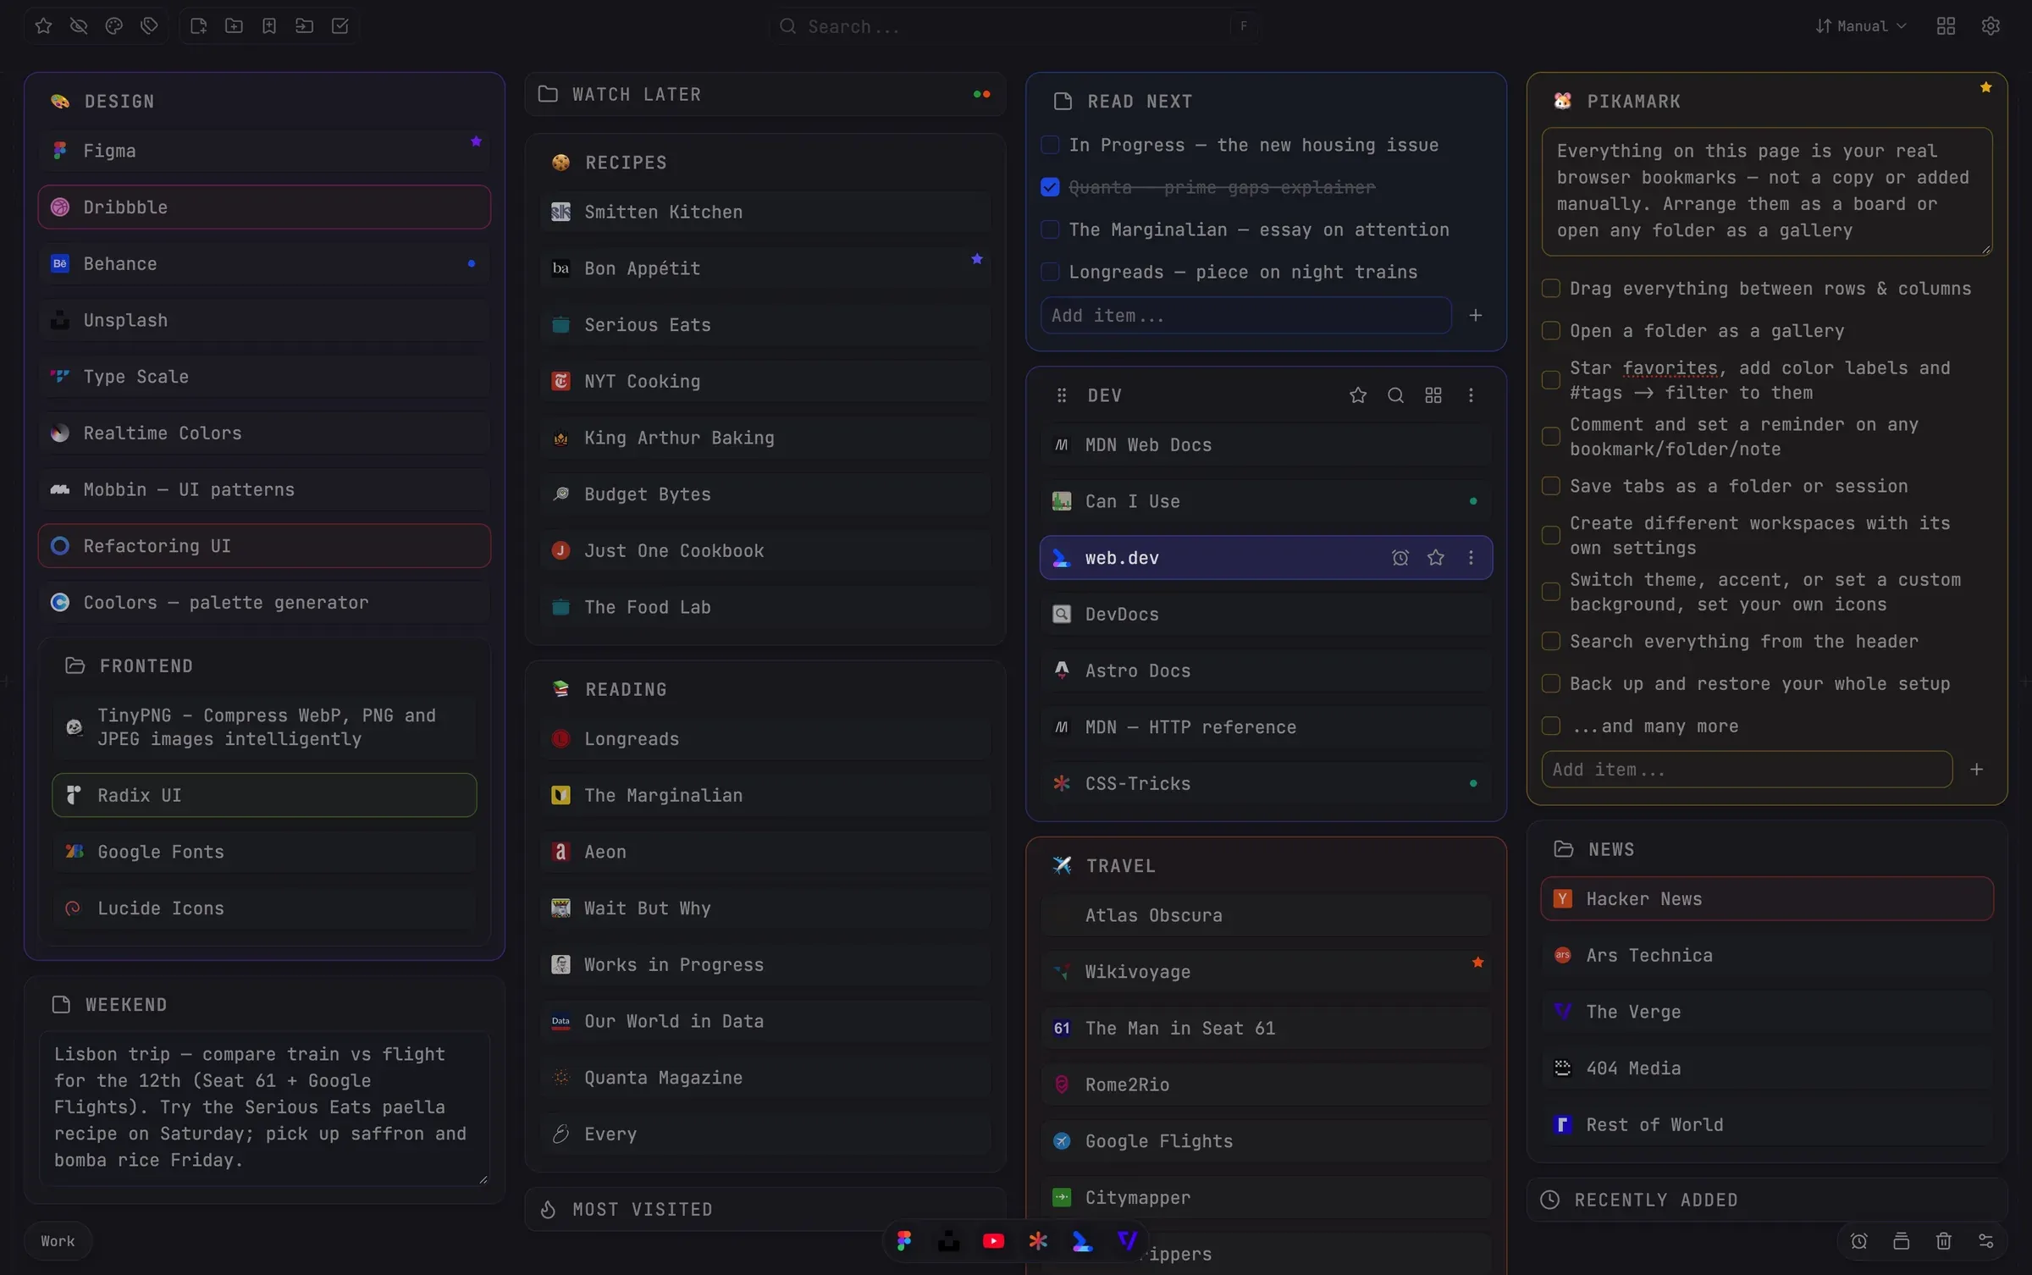Screen dimensions: 2032x1275
Task: Uncheck 'Quanta — prime gaps explainer'
Action: pyautogui.click(x=1050, y=188)
